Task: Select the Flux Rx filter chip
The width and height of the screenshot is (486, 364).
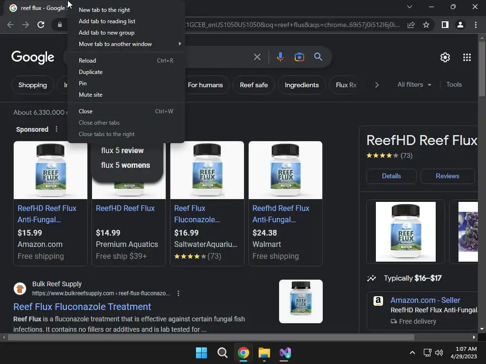Action: pos(346,85)
